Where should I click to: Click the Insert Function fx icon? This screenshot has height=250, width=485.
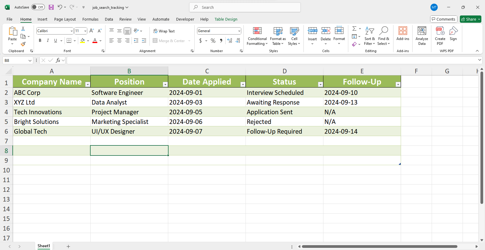coord(58,60)
